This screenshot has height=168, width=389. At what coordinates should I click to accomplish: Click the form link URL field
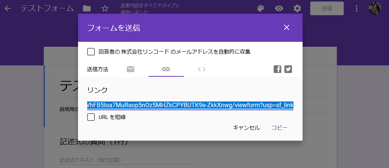[x=190, y=105]
